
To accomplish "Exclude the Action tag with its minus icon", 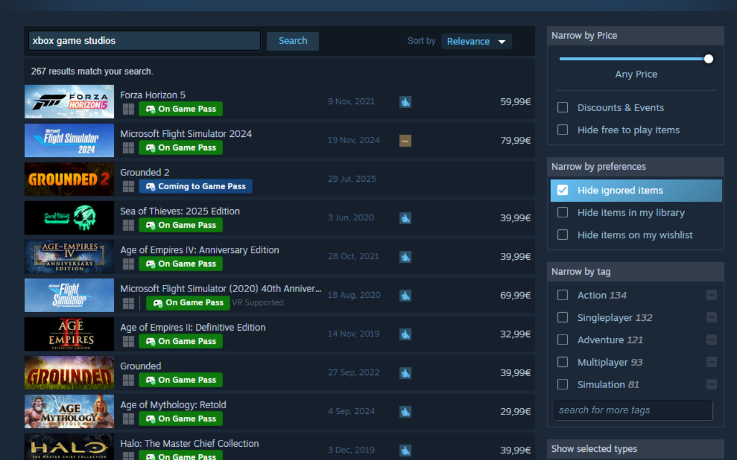I will [x=712, y=295].
